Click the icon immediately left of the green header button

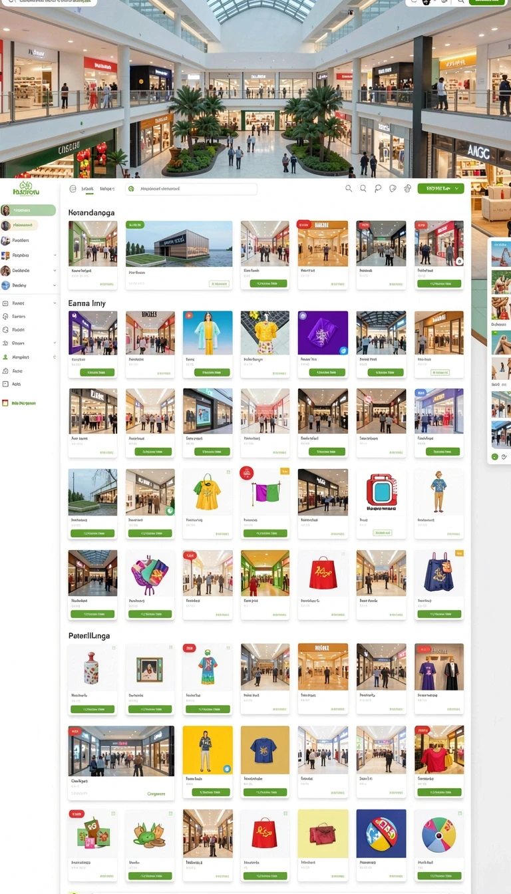point(408,189)
